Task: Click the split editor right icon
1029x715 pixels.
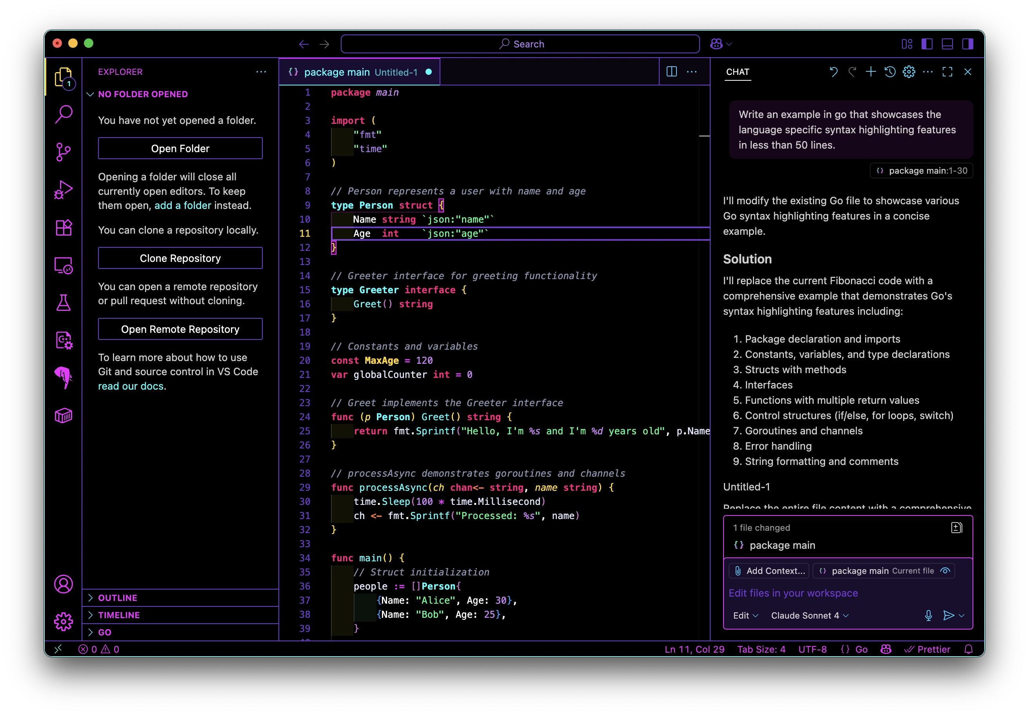Action: [671, 72]
